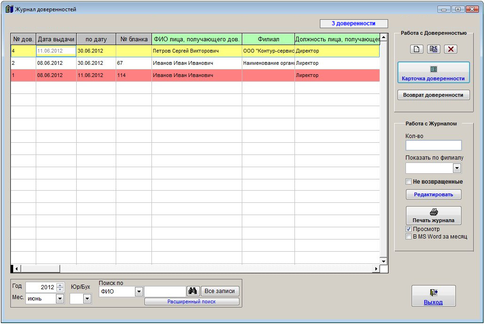Close the Журнал доверенностей window

tap(472, 9)
